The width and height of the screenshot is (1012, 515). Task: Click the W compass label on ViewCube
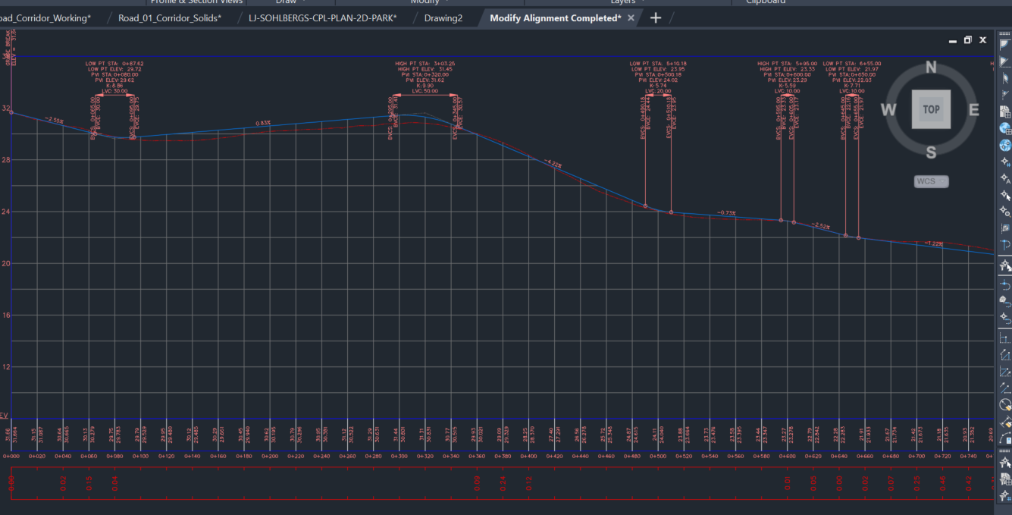tap(888, 110)
